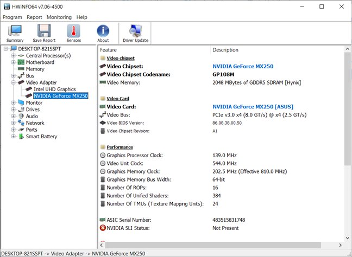Click the vertical scrollbar up arrow

coord(347,49)
